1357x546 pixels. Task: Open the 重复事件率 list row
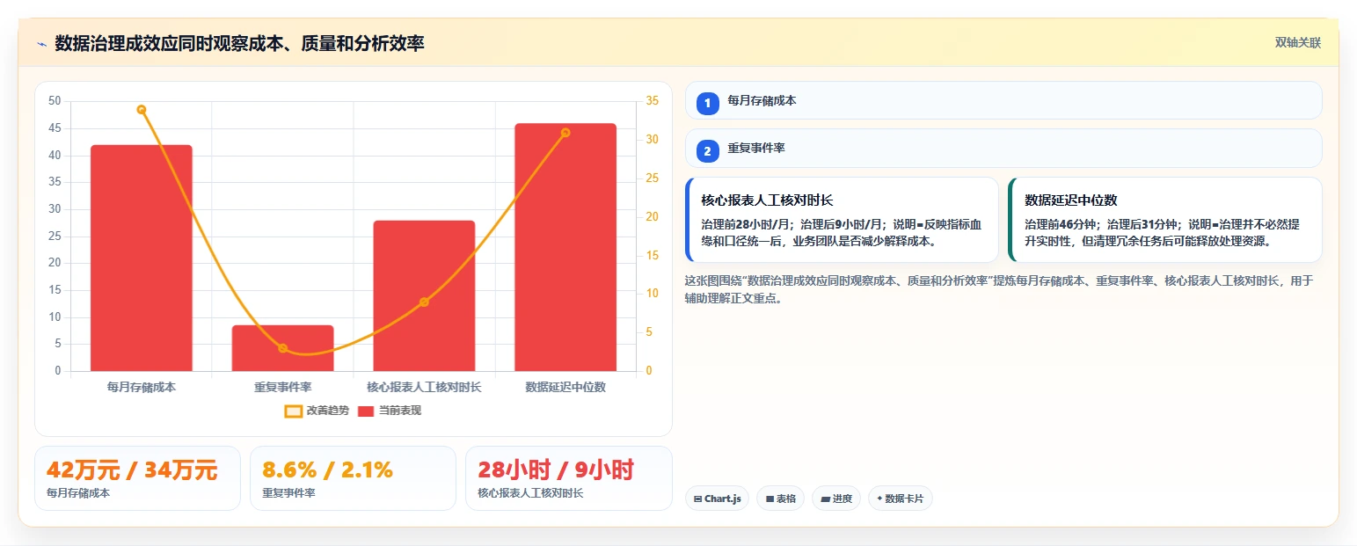[1003, 149]
